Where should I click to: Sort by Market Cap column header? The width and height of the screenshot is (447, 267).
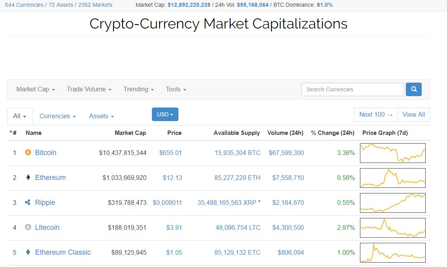pos(130,133)
